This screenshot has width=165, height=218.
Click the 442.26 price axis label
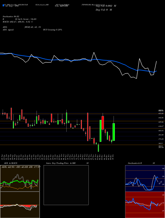[x=161, y=118]
